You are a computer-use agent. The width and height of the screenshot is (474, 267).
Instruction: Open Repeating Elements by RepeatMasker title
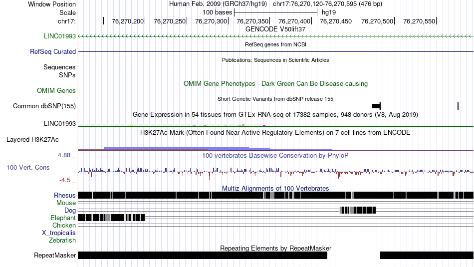275,248
